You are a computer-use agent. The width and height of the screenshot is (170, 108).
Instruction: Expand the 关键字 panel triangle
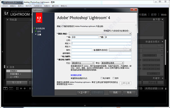tap(162, 78)
